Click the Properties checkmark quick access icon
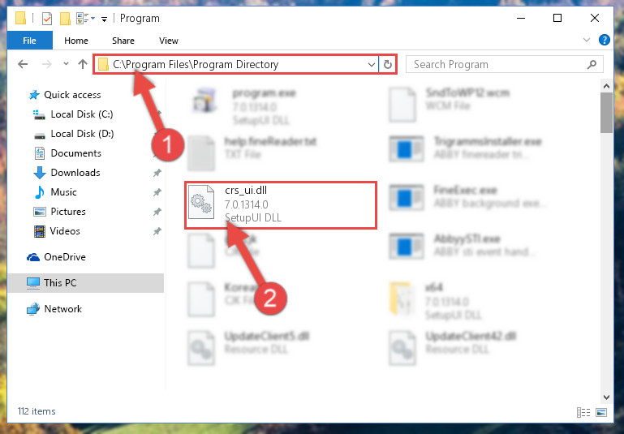Screen dimensions: 624x434 coord(47,19)
